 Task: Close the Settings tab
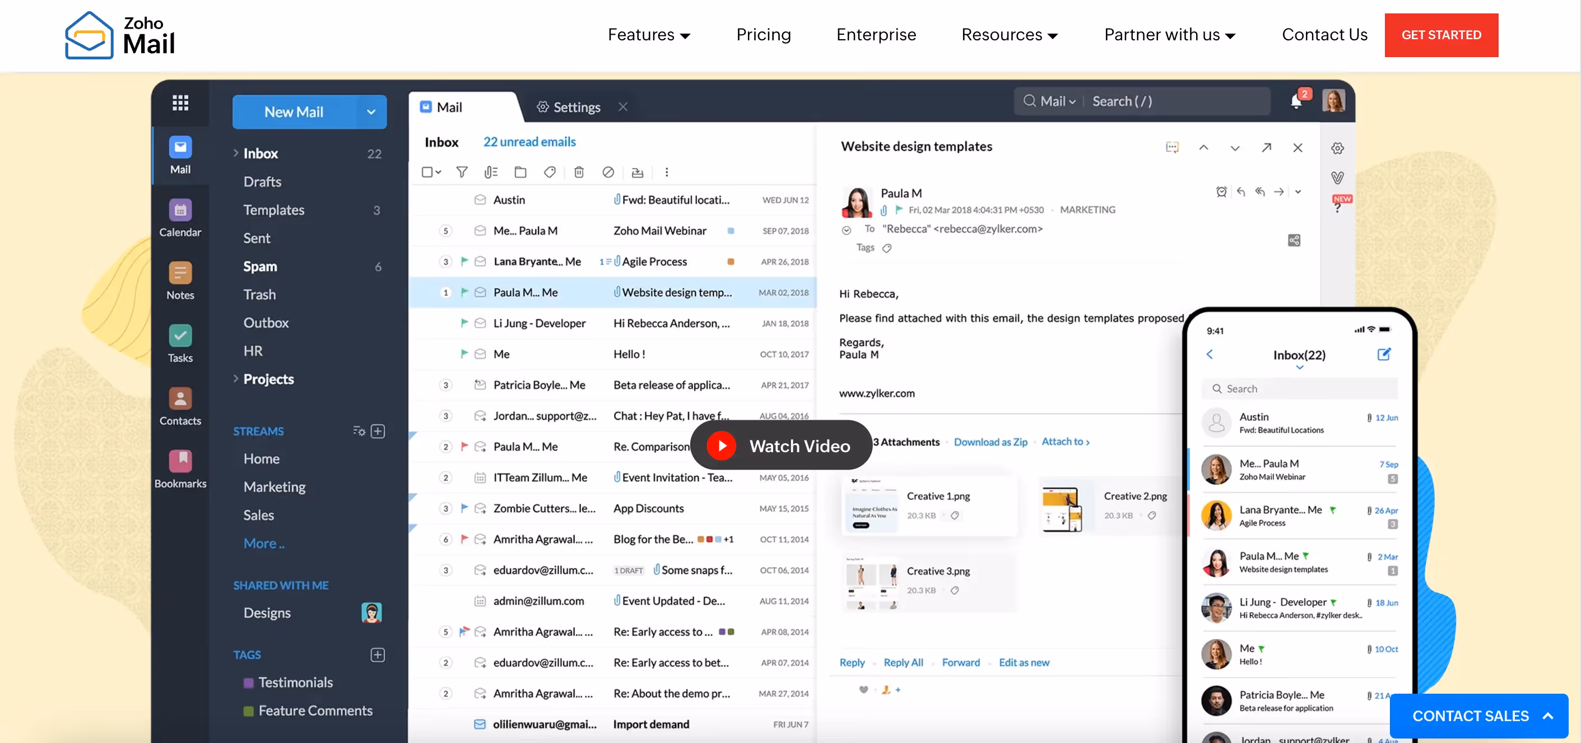(x=622, y=107)
